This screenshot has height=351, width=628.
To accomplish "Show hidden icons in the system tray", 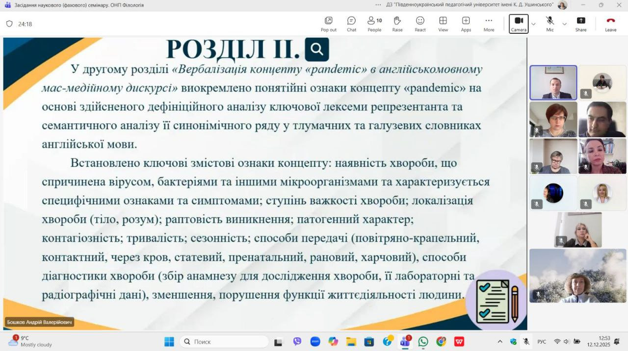I will point(500,342).
